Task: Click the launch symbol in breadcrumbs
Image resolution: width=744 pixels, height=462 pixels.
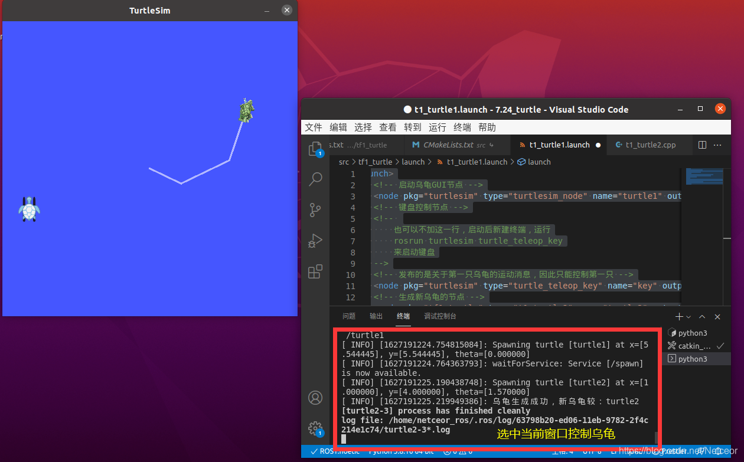Action: tap(534, 162)
